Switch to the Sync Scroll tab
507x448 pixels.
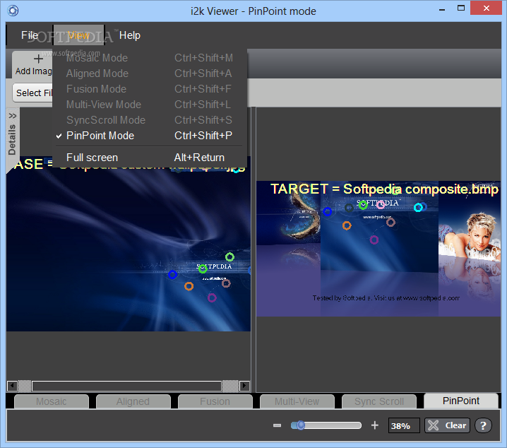point(379,401)
